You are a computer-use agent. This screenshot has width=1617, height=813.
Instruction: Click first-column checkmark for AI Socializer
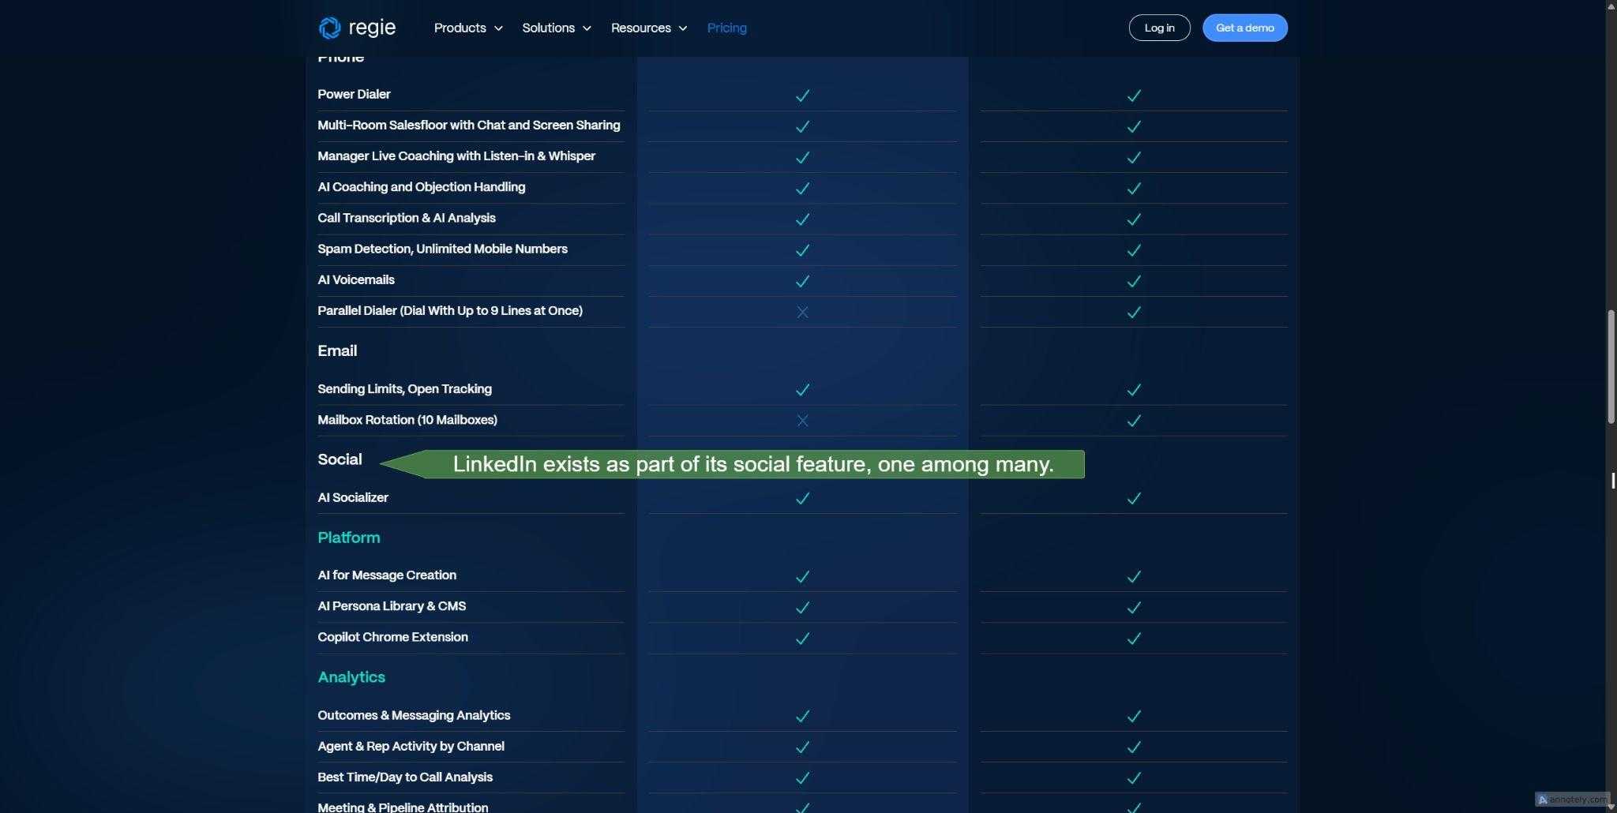coord(802,498)
